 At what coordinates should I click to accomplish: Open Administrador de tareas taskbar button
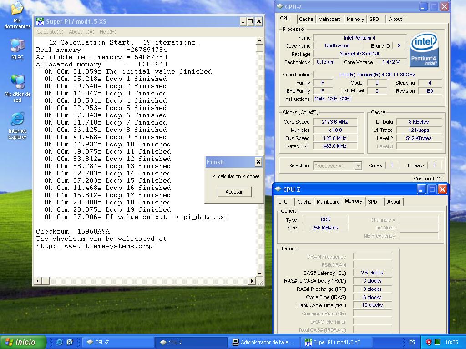pyautogui.click(x=264, y=342)
